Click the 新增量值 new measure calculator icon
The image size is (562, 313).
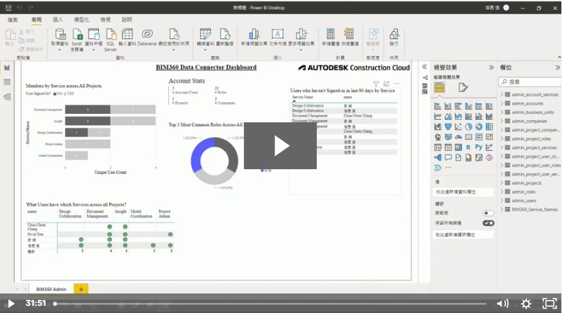pyautogui.click(x=330, y=34)
